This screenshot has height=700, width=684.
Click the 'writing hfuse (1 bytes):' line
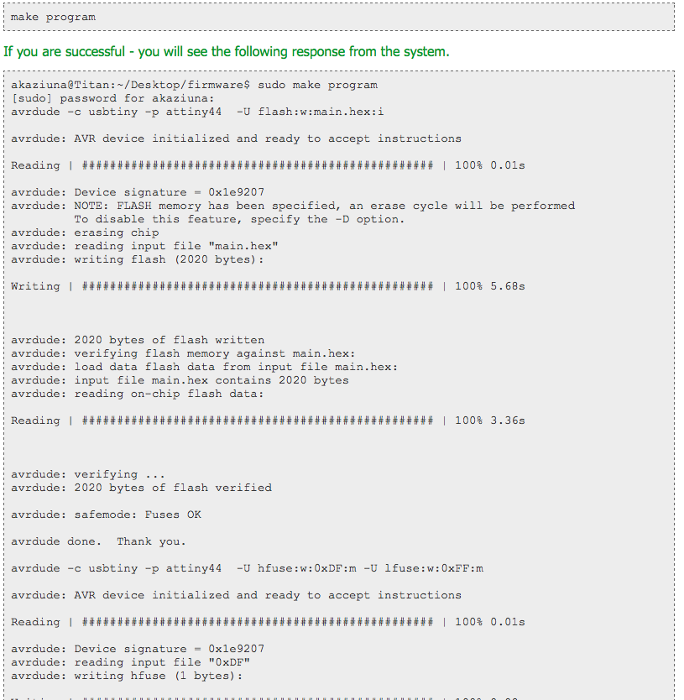pyautogui.click(x=127, y=676)
